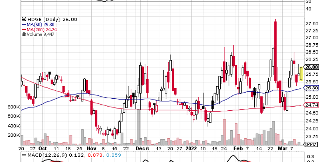
Task: Click the volume bars icon in legend
Action: 24,34
